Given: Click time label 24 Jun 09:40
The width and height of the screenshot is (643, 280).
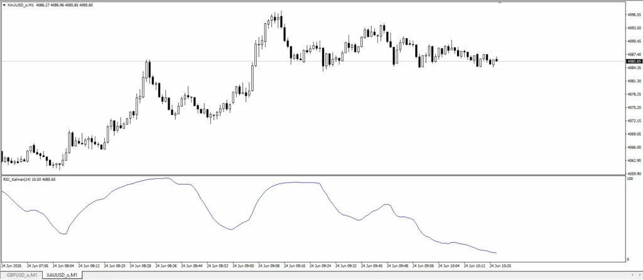Looking at the screenshot, I should [372, 266].
